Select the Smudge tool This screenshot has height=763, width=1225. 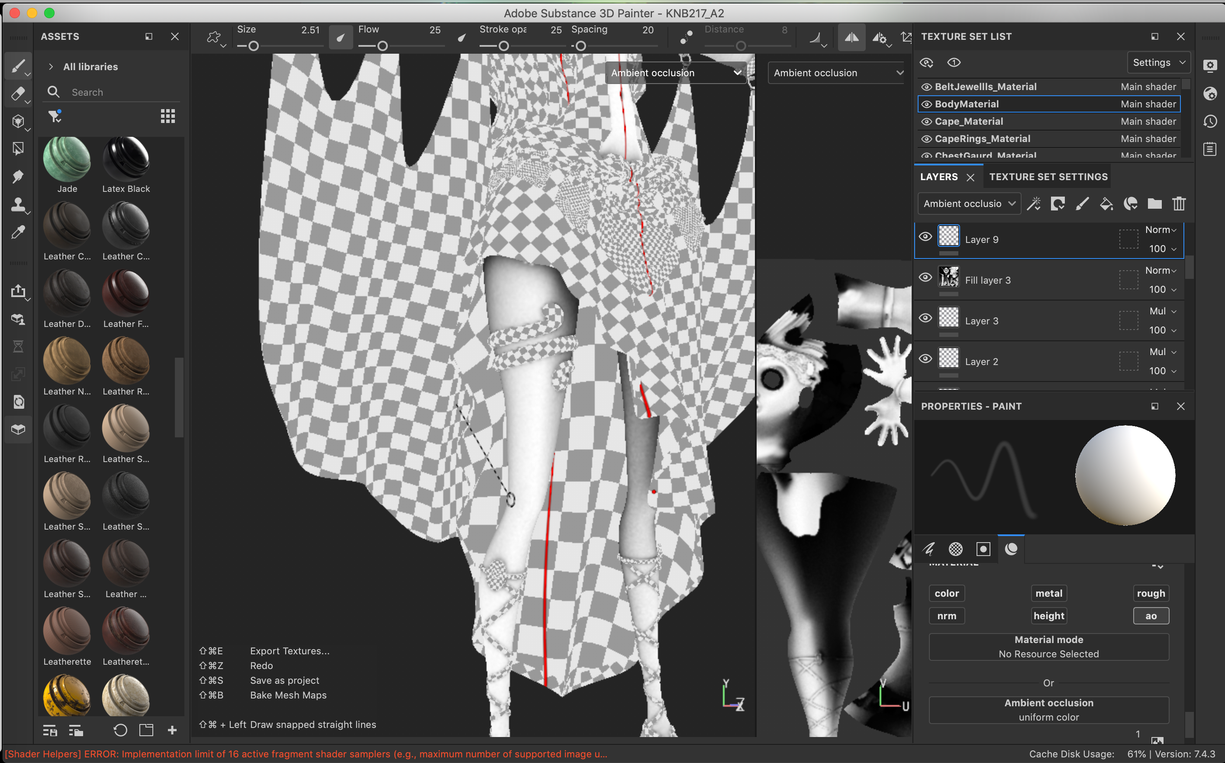[x=18, y=177]
